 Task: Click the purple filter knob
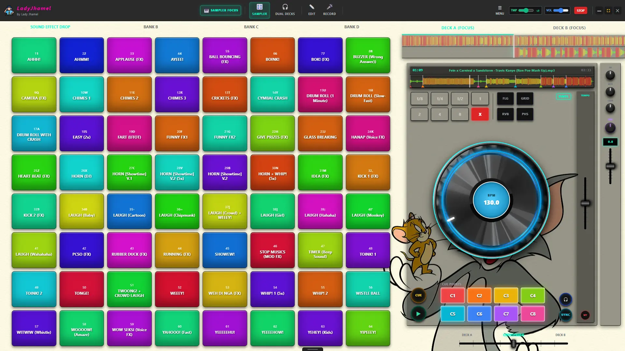(x=610, y=128)
